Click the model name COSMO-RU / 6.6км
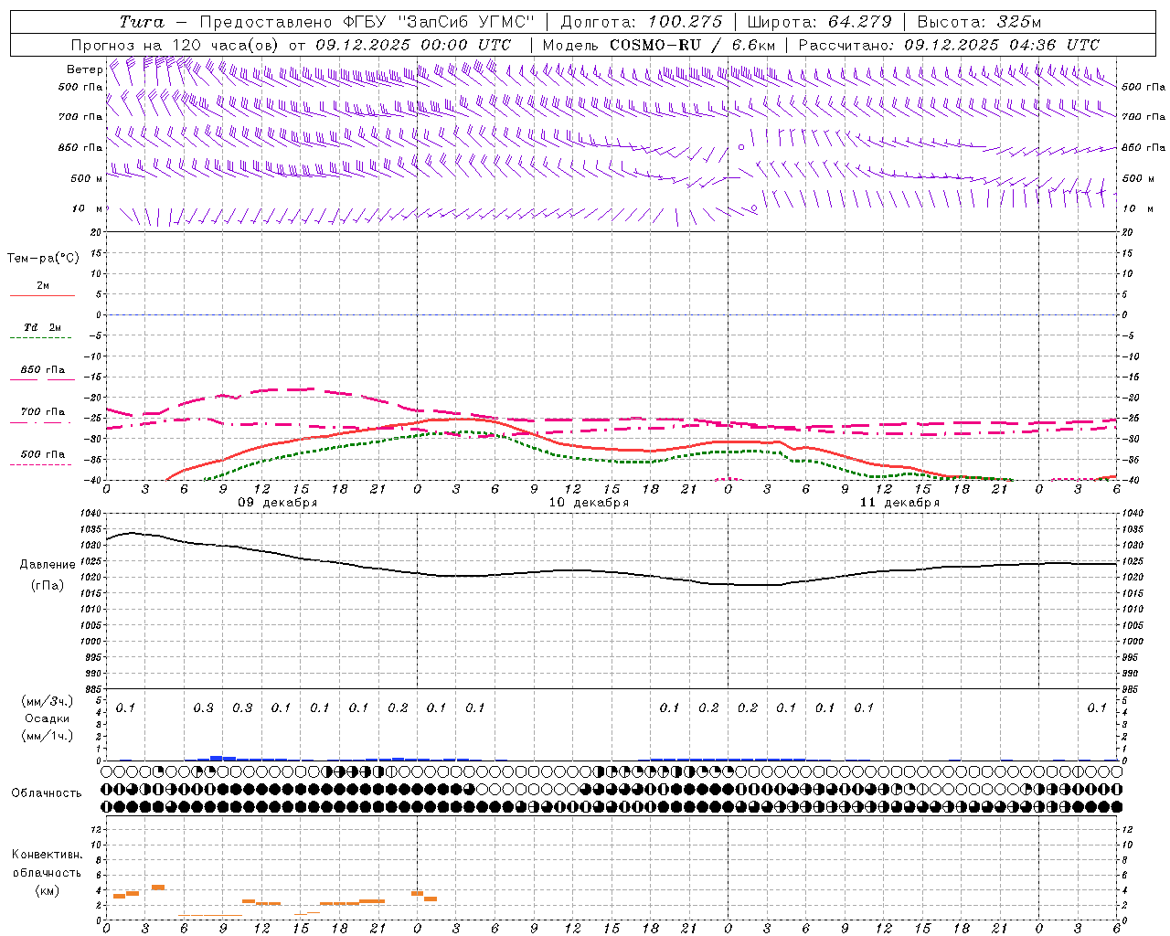 pyautogui.click(x=693, y=45)
